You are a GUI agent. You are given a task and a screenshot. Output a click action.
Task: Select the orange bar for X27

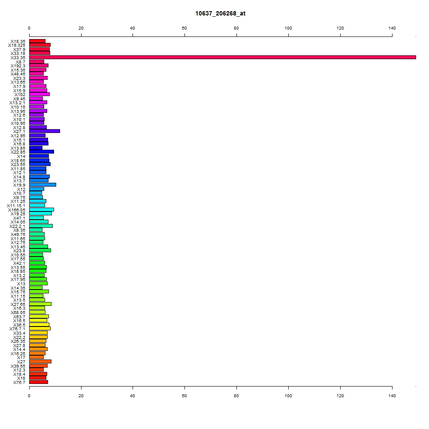[40, 361]
